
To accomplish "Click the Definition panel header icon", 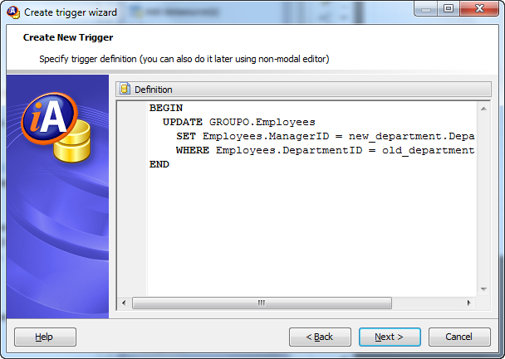I will click(x=125, y=89).
